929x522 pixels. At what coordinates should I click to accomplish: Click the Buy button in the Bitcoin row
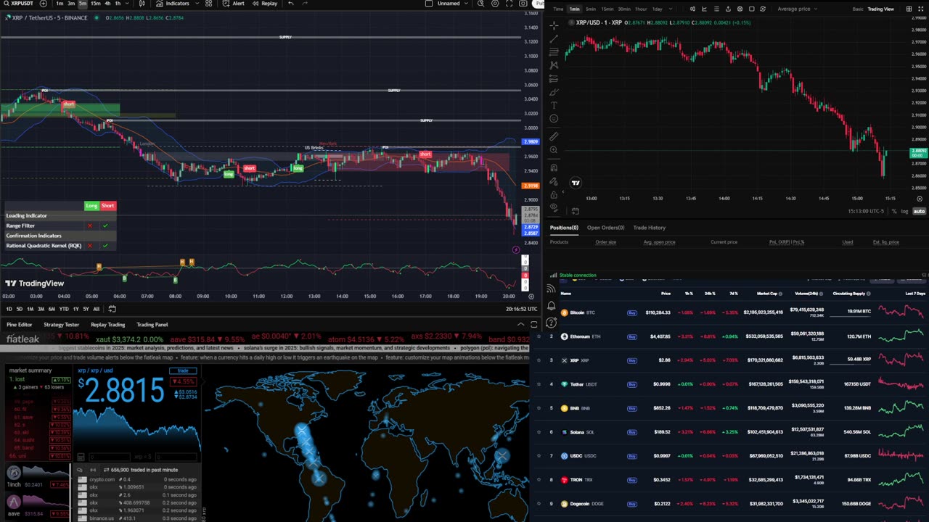point(631,312)
